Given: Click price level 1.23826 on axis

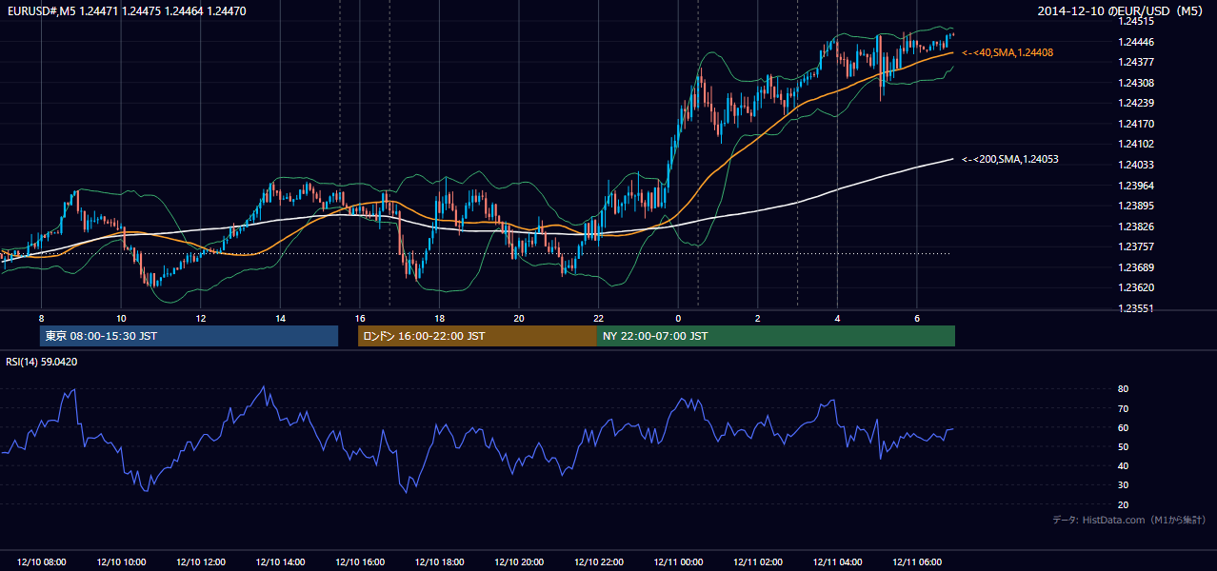Looking at the screenshot, I should (x=1135, y=226).
